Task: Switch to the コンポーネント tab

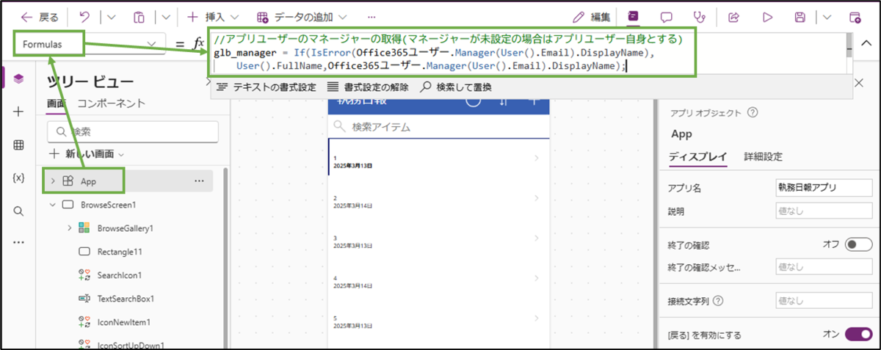Action: [x=112, y=104]
